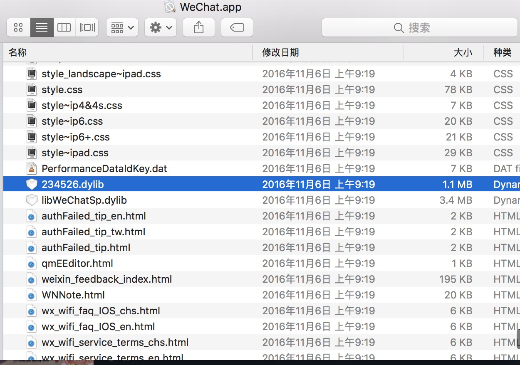The width and height of the screenshot is (520, 365).
Task: Click DAT kind cell of PerformanceDataIdKey.dat
Action: [x=506, y=169]
